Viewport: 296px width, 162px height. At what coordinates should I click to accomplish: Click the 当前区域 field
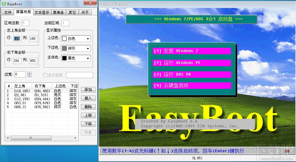65,23
